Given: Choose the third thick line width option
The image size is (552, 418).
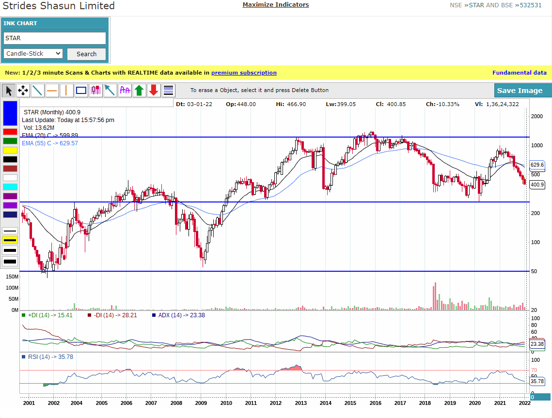Looking at the screenshot, I should (x=10, y=250).
